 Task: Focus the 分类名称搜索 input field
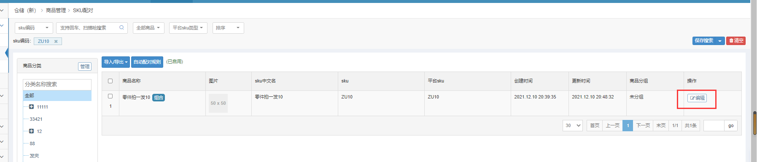click(x=57, y=84)
